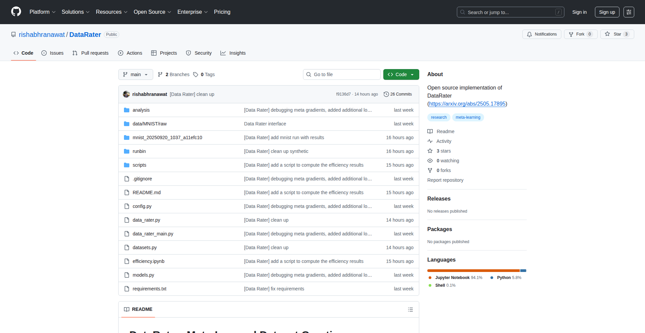Viewport: 645px width, 333px height.
Task: Click the data/MNIST/raw folder icon
Action: pyautogui.click(x=127, y=124)
